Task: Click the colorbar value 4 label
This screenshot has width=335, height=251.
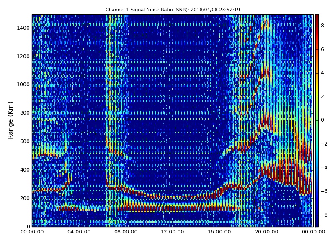Action: (x=322, y=73)
